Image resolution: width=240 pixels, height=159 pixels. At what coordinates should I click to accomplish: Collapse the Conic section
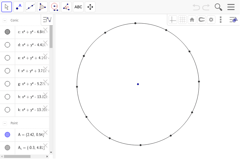(4, 20)
